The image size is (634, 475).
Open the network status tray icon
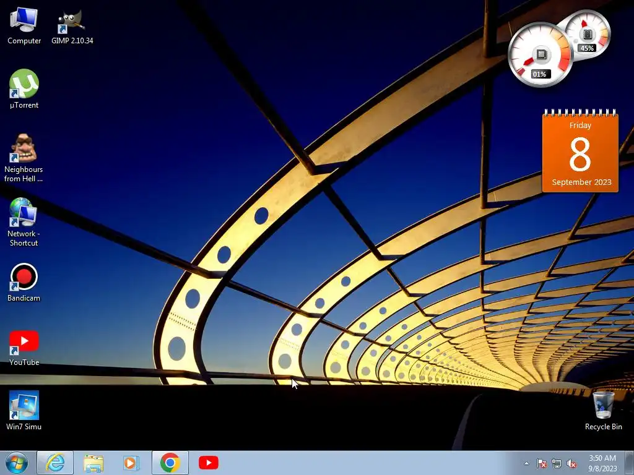tap(557, 463)
